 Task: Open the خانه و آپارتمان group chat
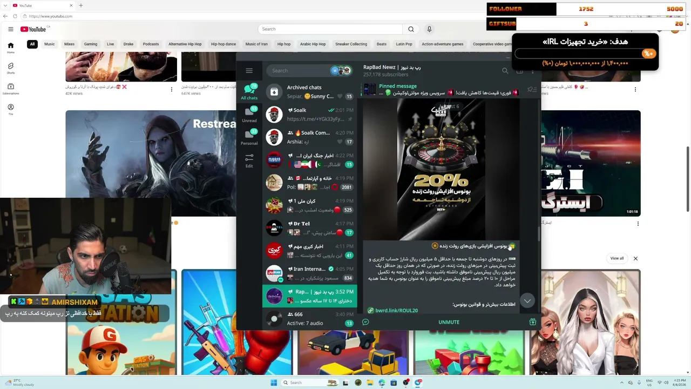click(x=309, y=183)
